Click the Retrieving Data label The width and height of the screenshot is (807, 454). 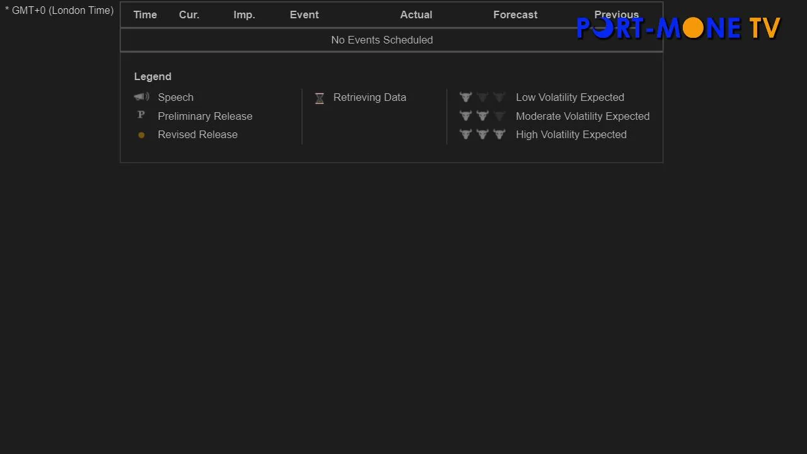pyautogui.click(x=369, y=97)
